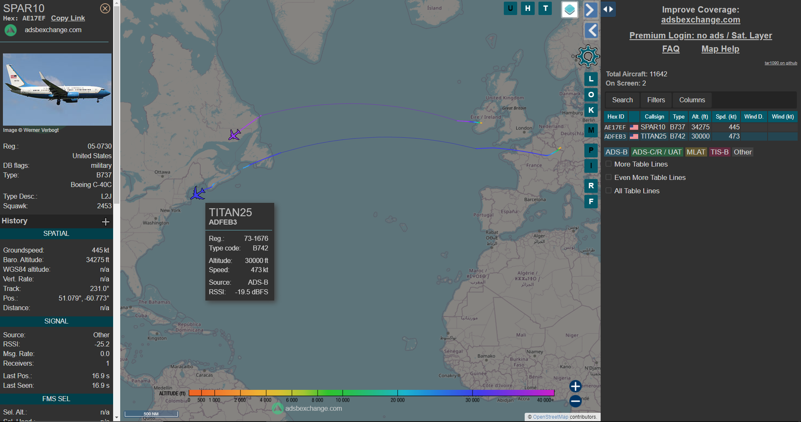The width and height of the screenshot is (801, 422).
Task: Toggle the Other source legend label
Action: click(743, 152)
